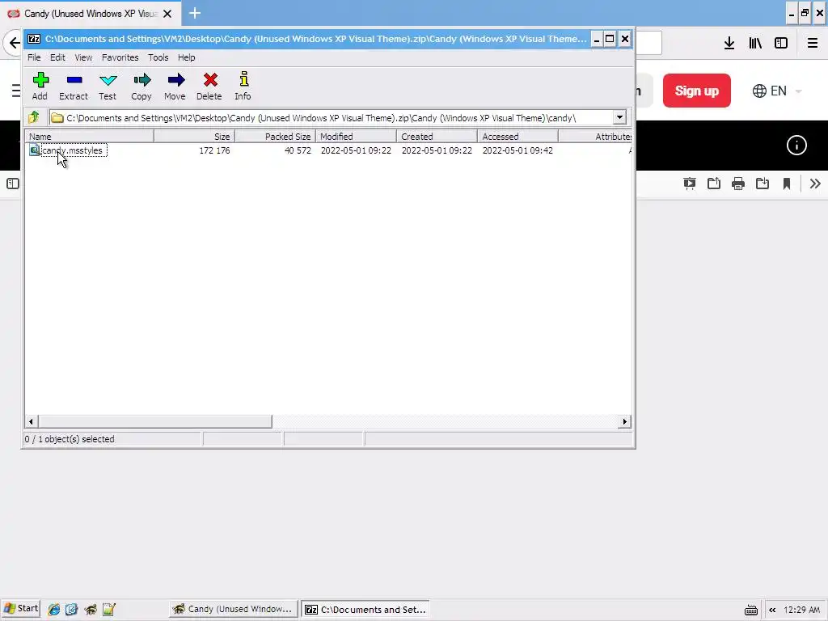The image size is (828, 621).
Task: Click the horizontal scrollbar thumb
Action: click(154, 421)
